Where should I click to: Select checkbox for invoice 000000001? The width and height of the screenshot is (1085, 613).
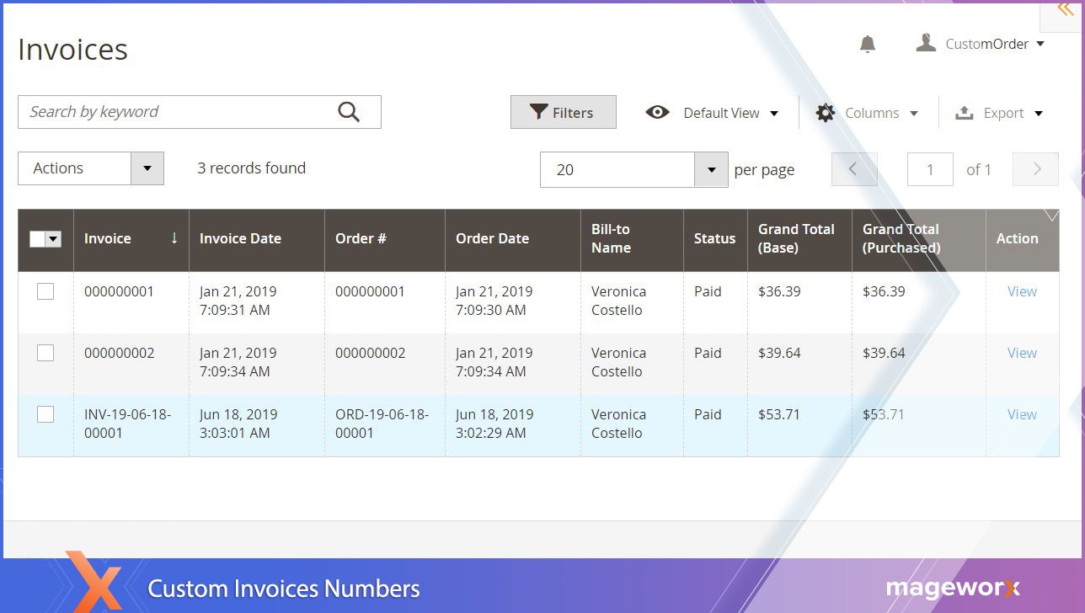point(45,291)
